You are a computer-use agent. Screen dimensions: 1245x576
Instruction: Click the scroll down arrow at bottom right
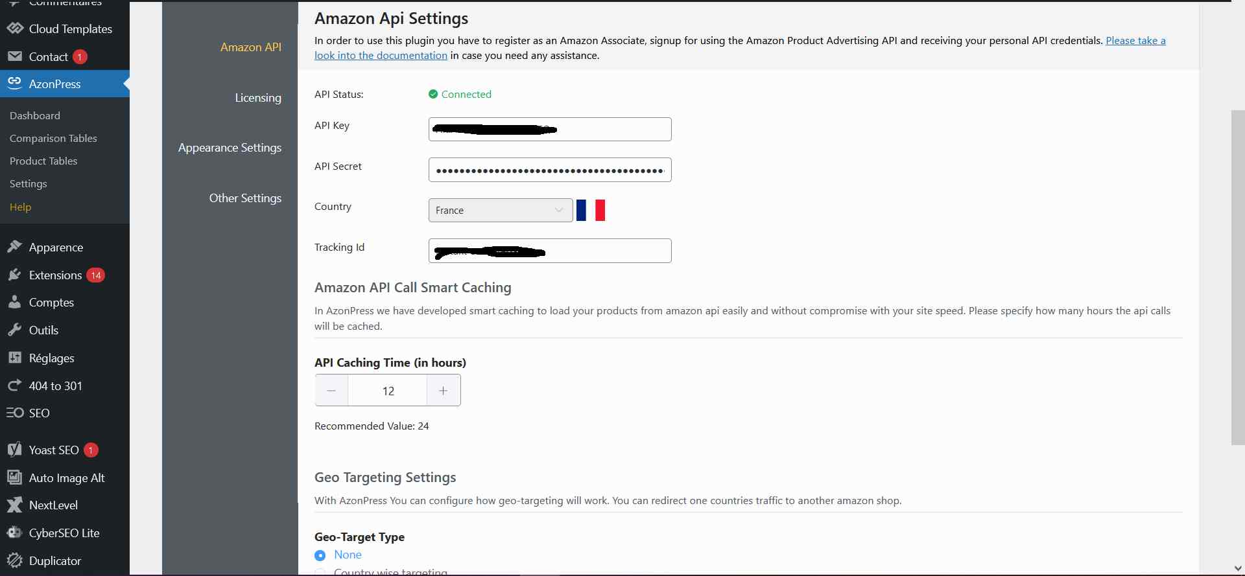tap(1239, 568)
